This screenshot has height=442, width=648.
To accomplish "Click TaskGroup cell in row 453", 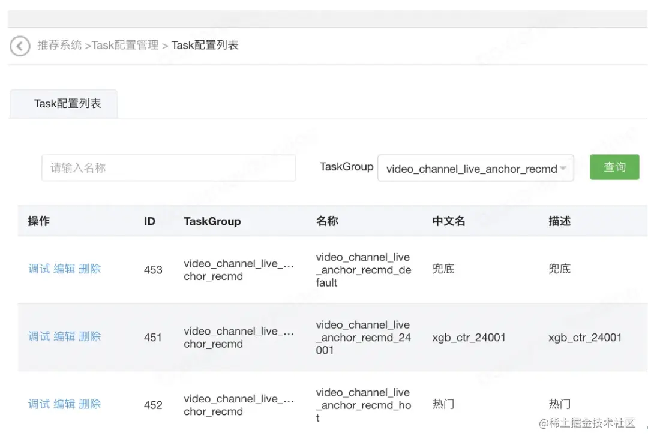I will (239, 270).
